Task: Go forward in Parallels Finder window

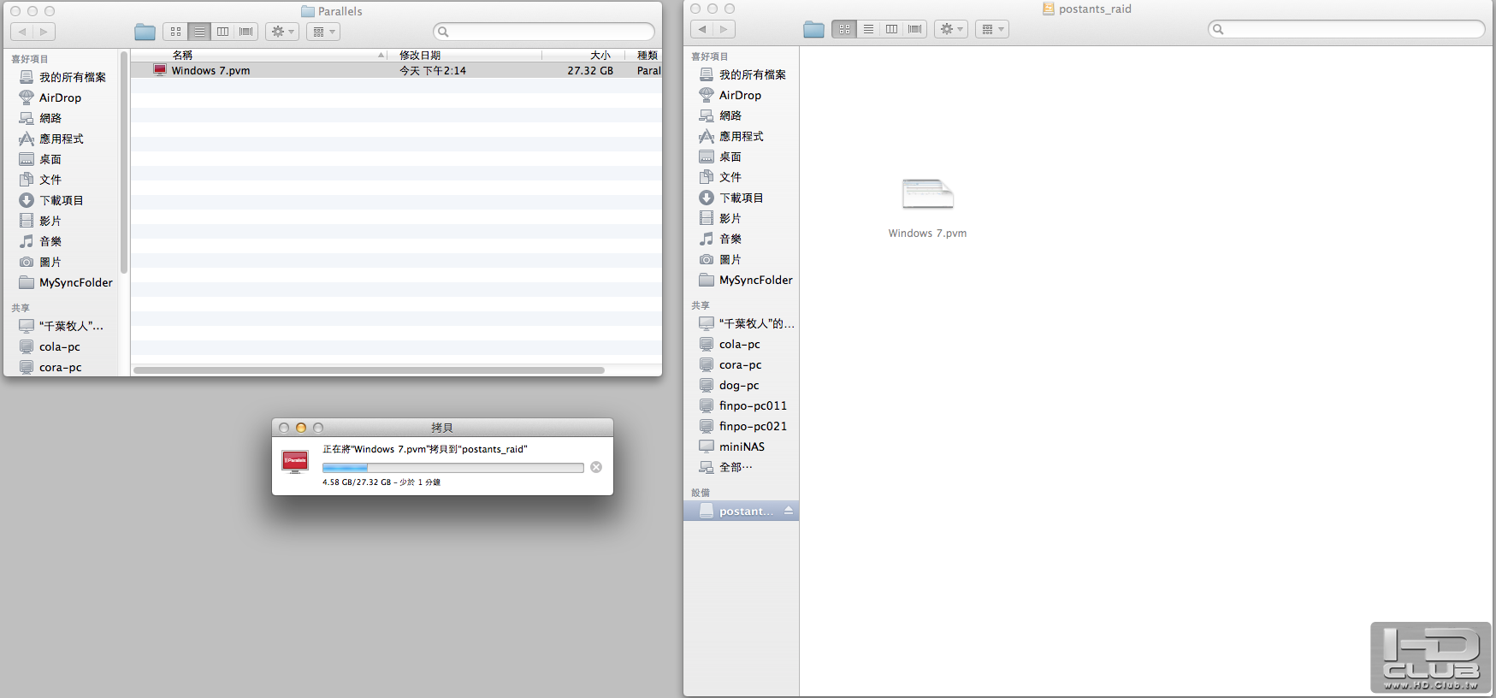Action: point(44,32)
